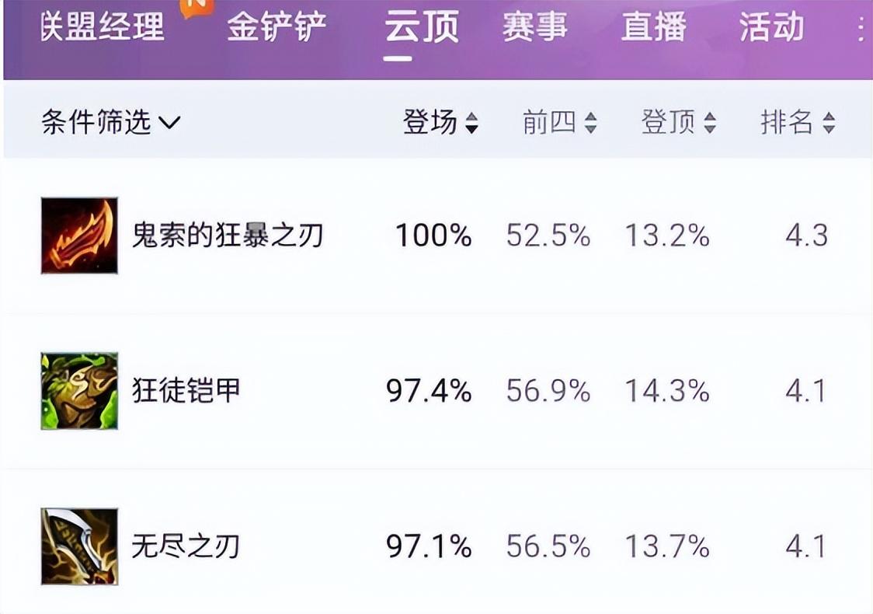Expand the 条件筛选 filter dropdown

[x=111, y=121]
